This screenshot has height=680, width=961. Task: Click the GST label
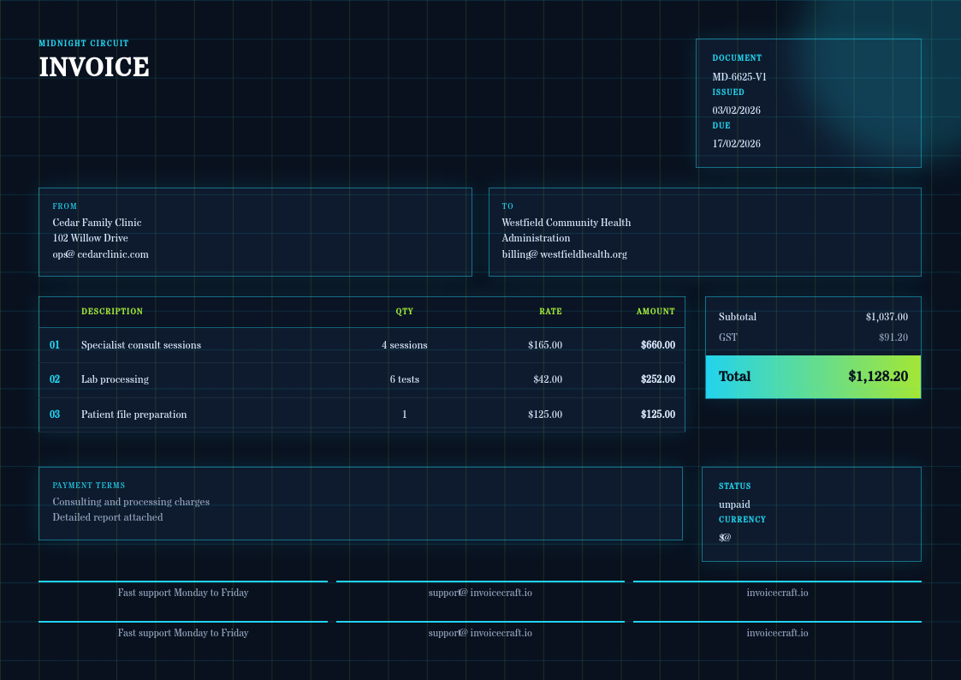tap(728, 337)
